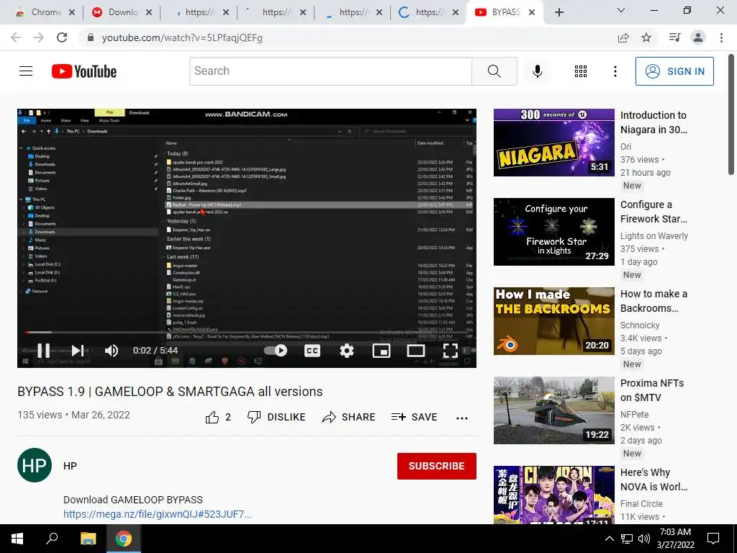This screenshot has height=553, width=737.
Task: Open Chrome profile avatar
Action: pos(698,37)
